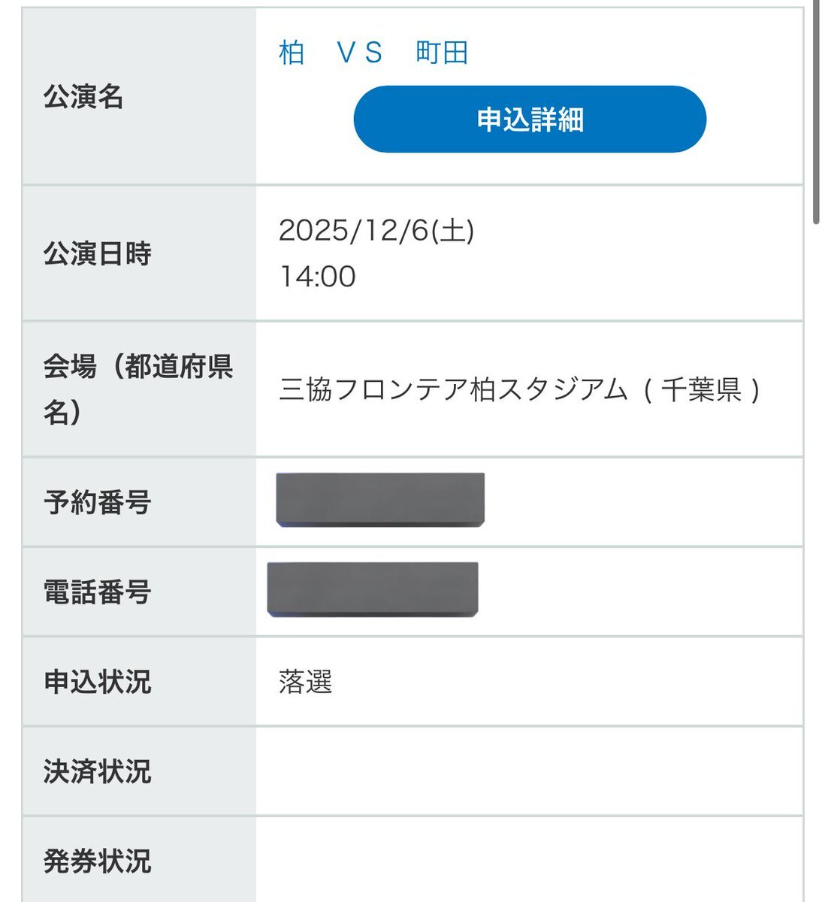The image size is (825, 902).
Task: Click the 三協フロンテア柏スタジアム venue name
Action: tap(452, 389)
